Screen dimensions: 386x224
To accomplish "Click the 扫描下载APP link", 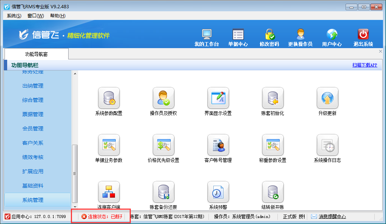I will point(365,65).
